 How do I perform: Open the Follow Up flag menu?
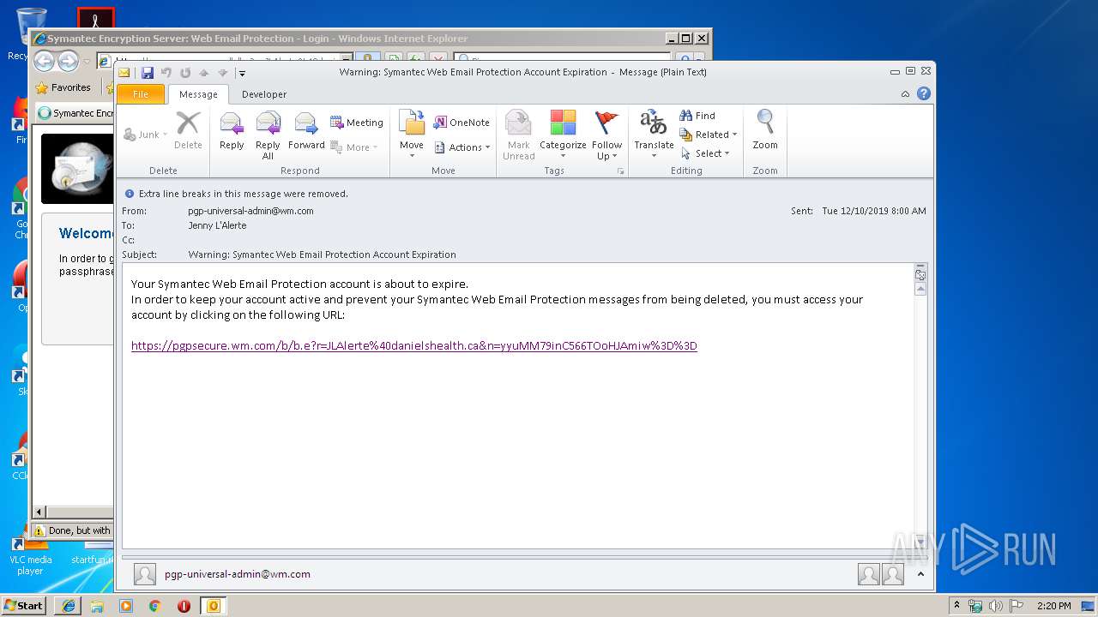(x=606, y=135)
